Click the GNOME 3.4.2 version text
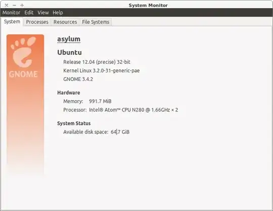Screen dimensions: 273x211 78,79
